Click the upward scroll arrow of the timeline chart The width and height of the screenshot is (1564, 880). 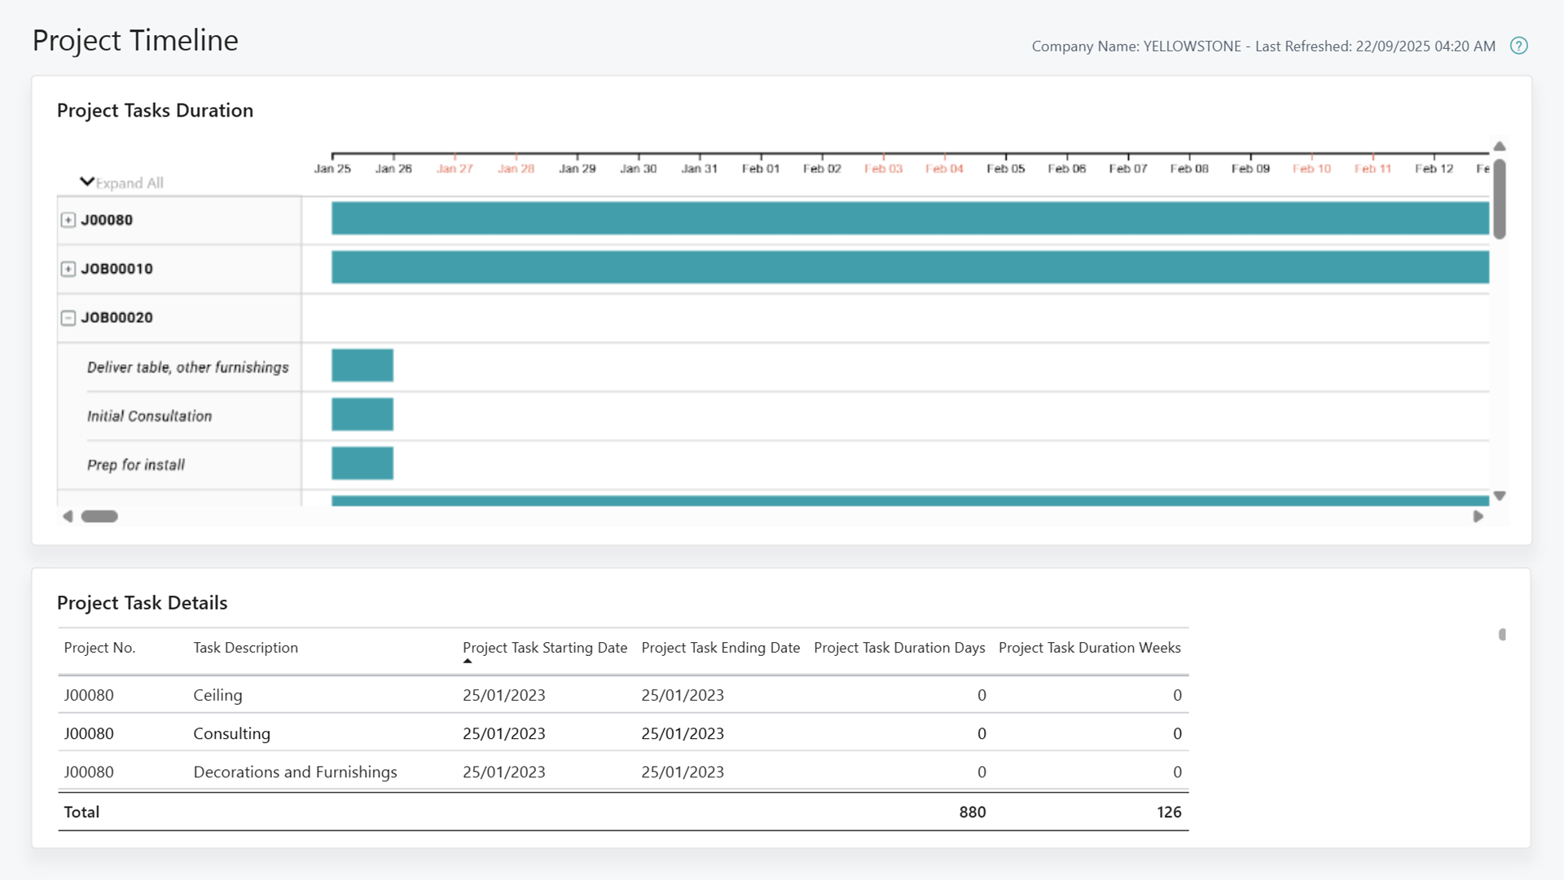pos(1500,146)
